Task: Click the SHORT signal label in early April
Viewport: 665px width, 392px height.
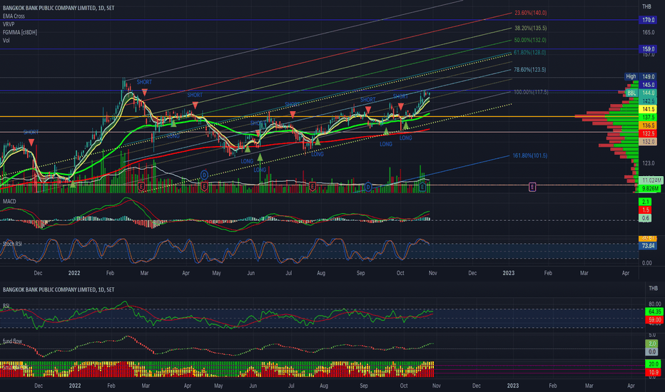Action: pos(195,95)
